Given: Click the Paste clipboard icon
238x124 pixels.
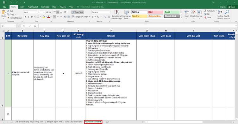Looking at the screenshot, I should tap(3, 12).
